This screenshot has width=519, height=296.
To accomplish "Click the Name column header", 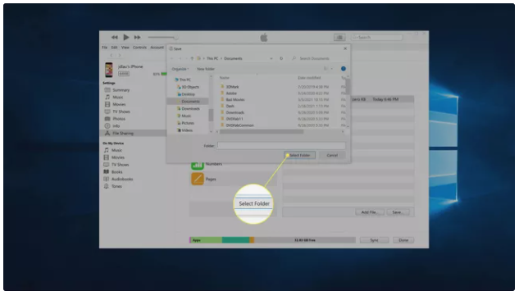I will [225, 78].
